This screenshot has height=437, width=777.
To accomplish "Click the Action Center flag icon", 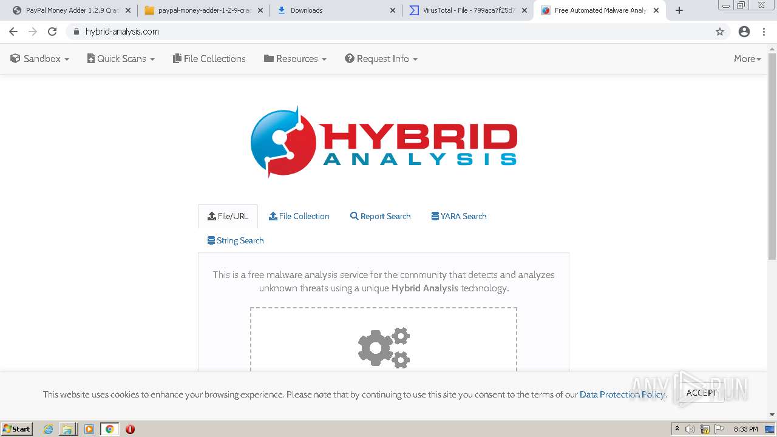I will click(719, 429).
